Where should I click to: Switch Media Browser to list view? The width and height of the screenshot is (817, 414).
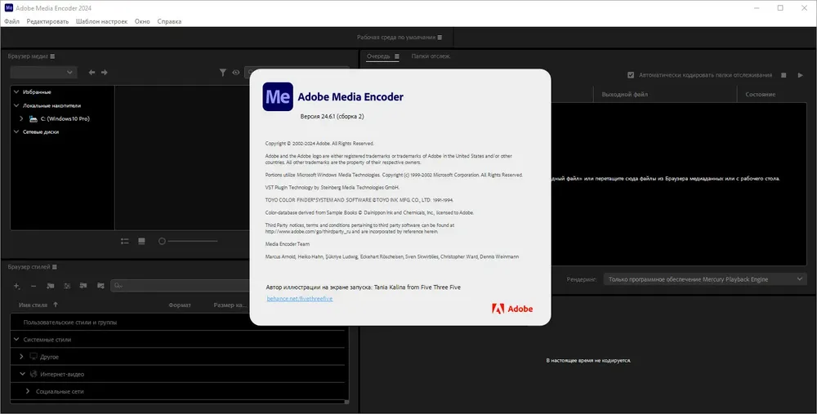[x=125, y=241]
